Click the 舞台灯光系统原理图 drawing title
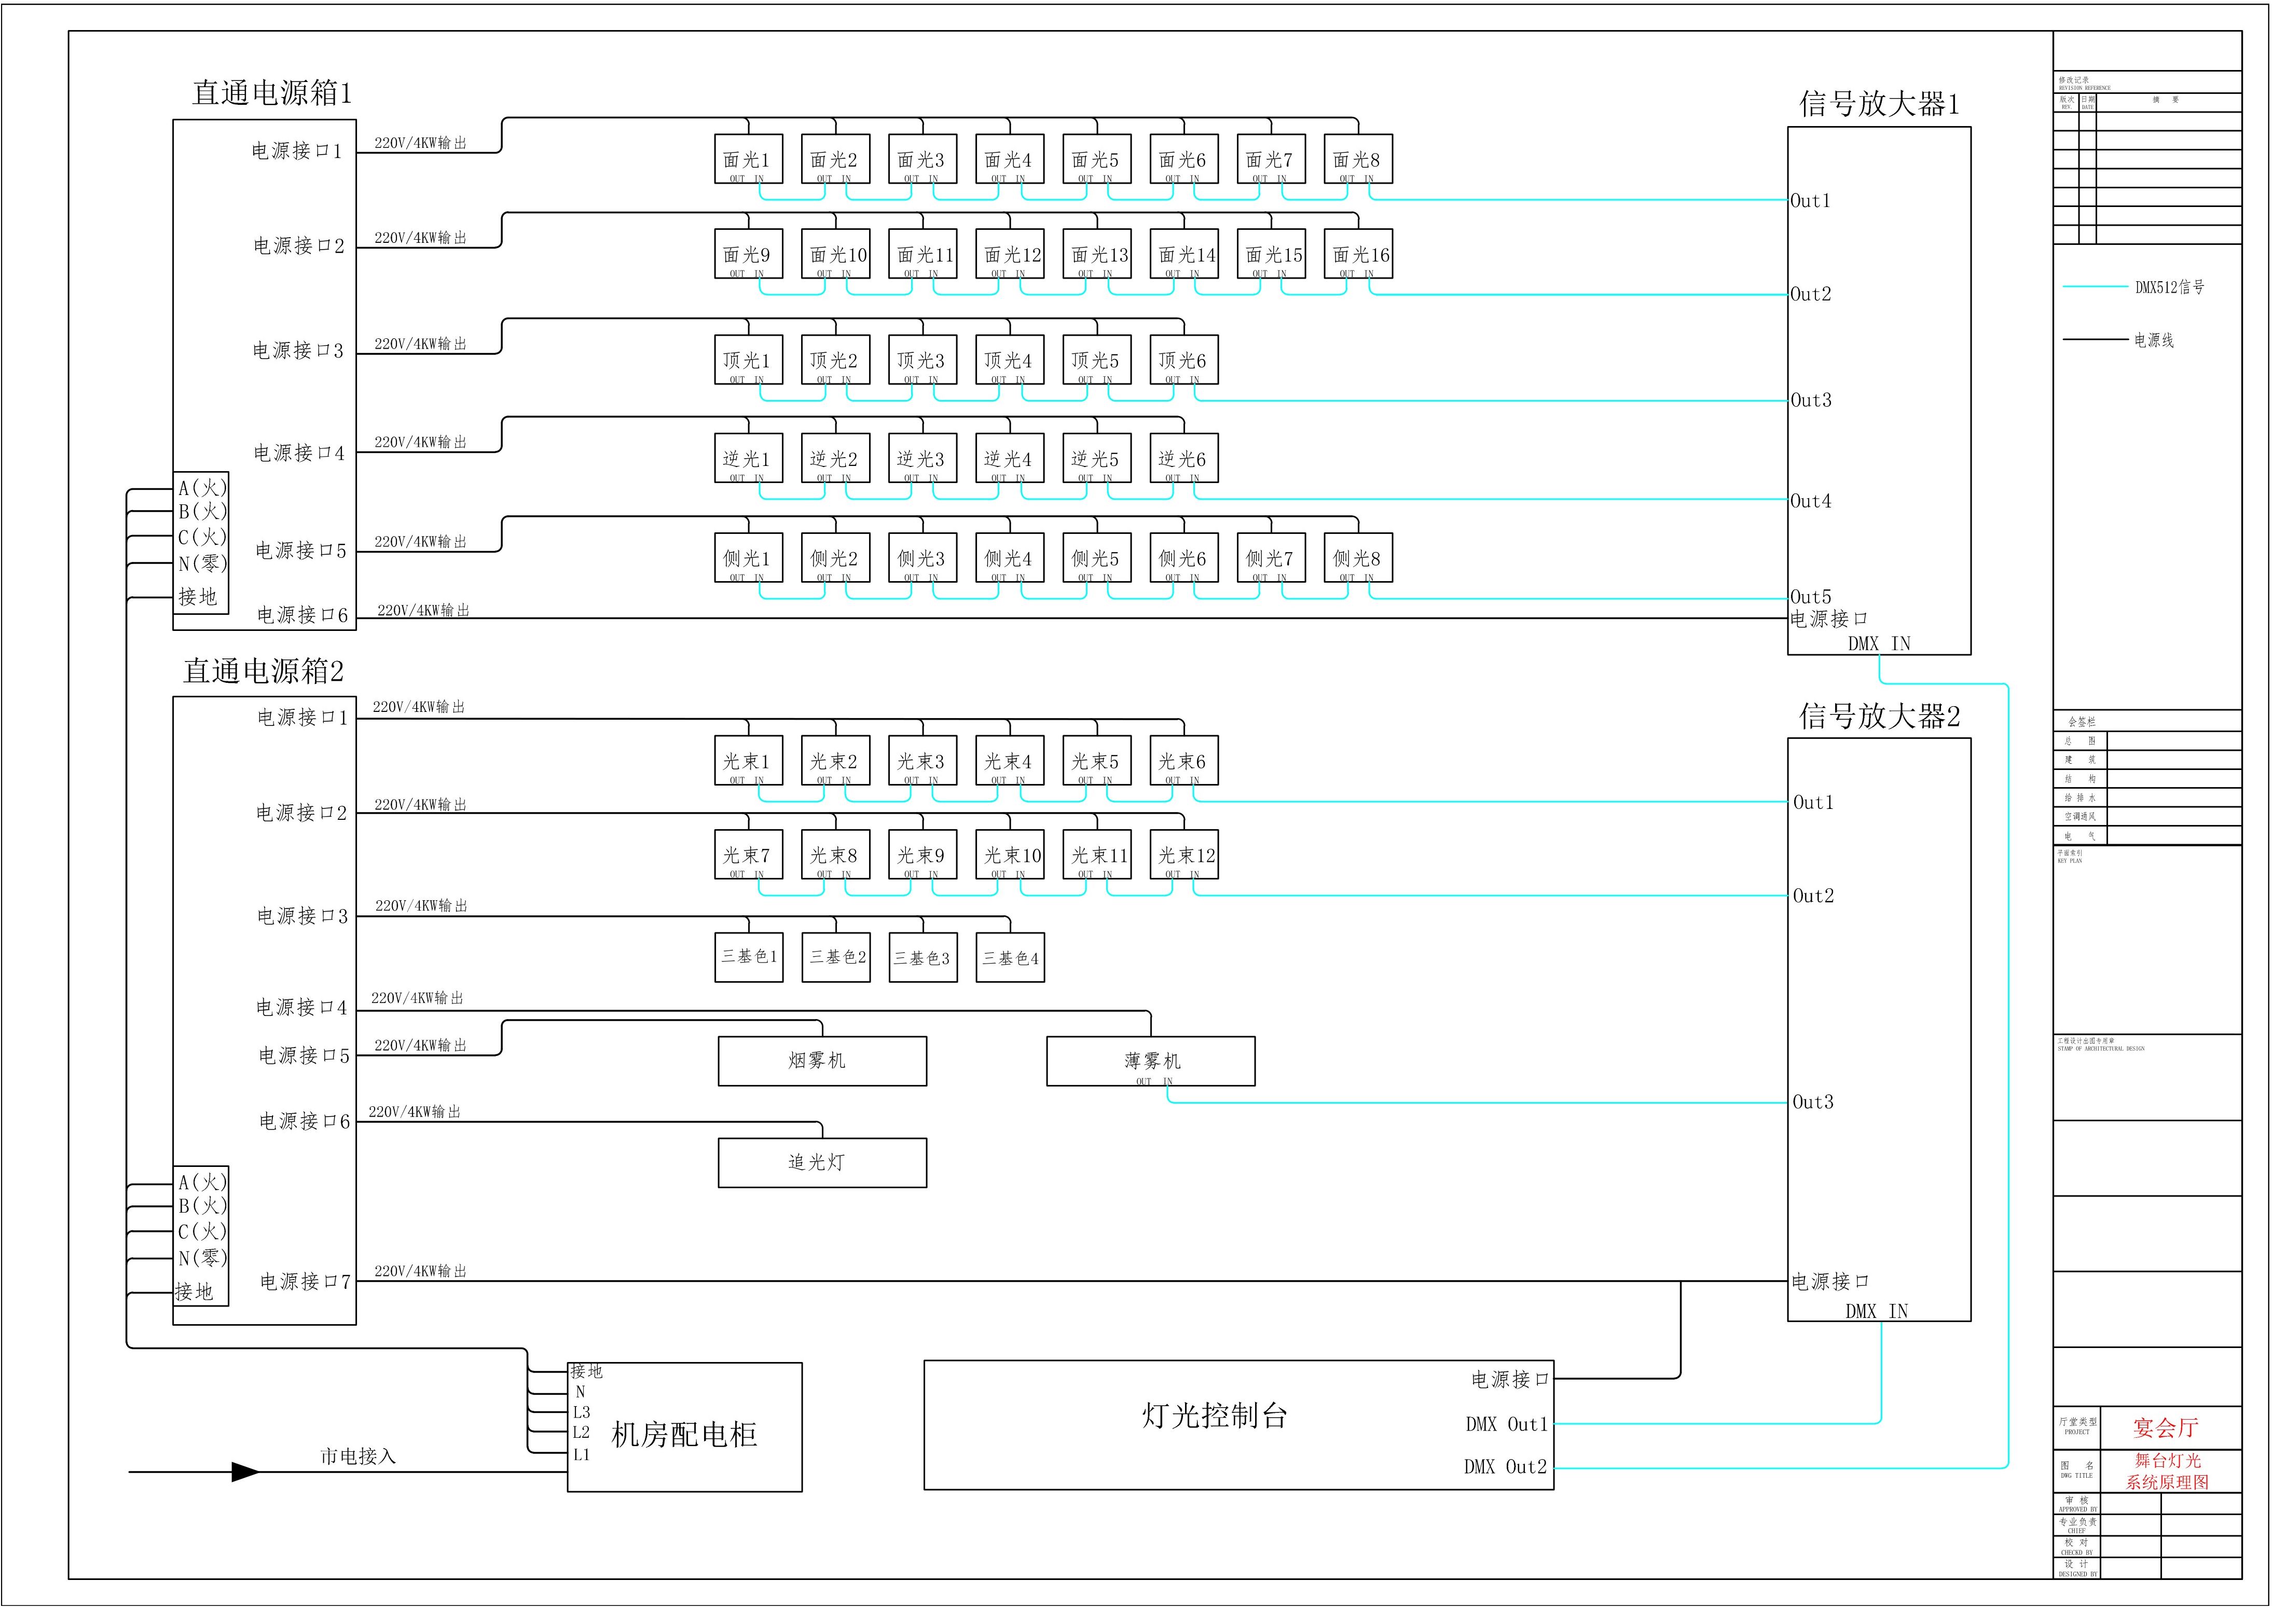The image size is (2274, 1608). pyautogui.click(x=2167, y=1471)
